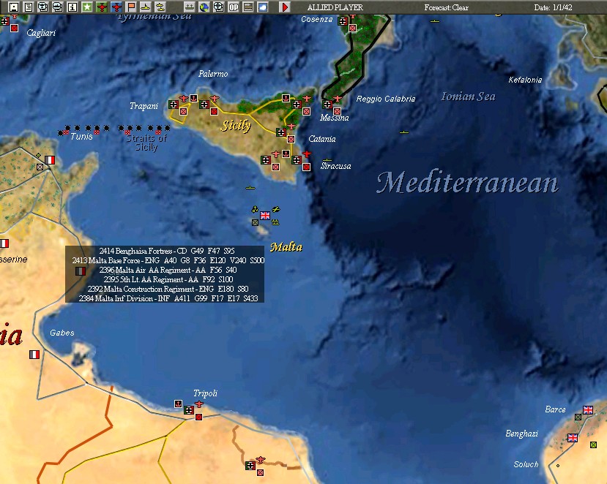Click the anchor port icon near Trapani
This screenshot has width=607, height=484.
pos(193,98)
